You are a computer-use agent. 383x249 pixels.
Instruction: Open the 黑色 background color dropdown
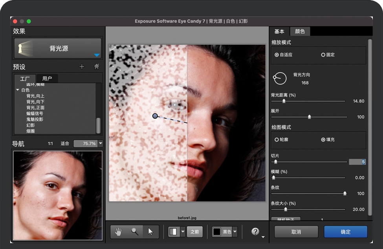[235, 232]
